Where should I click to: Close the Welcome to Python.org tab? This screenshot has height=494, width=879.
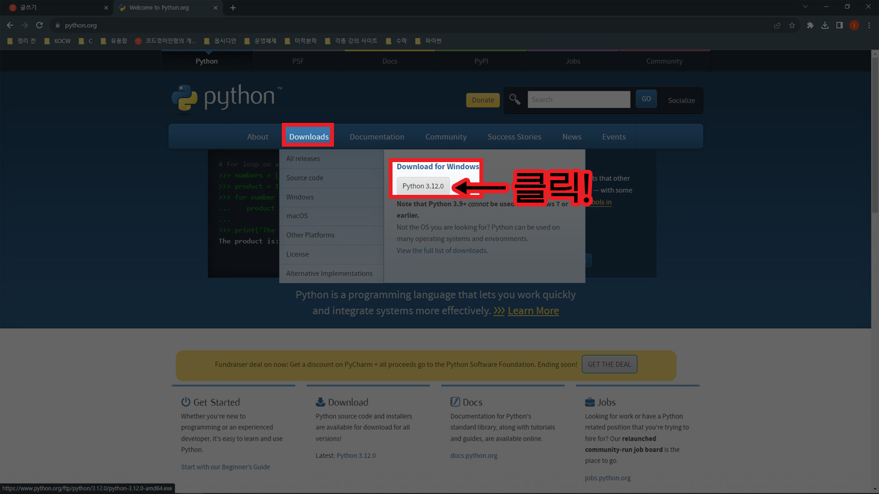pyautogui.click(x=217, y=8)
